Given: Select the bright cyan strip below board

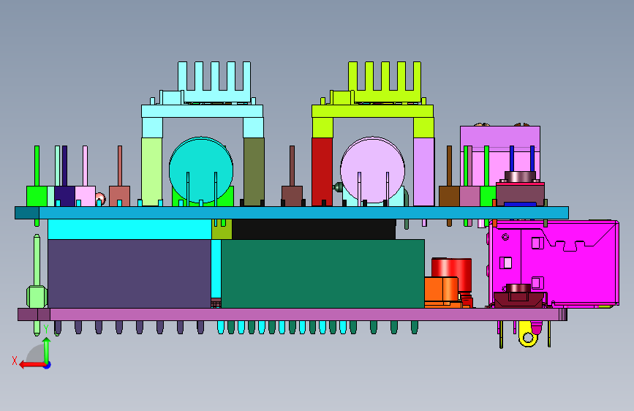Looking at the screenshot, I should tap(129, 230).
